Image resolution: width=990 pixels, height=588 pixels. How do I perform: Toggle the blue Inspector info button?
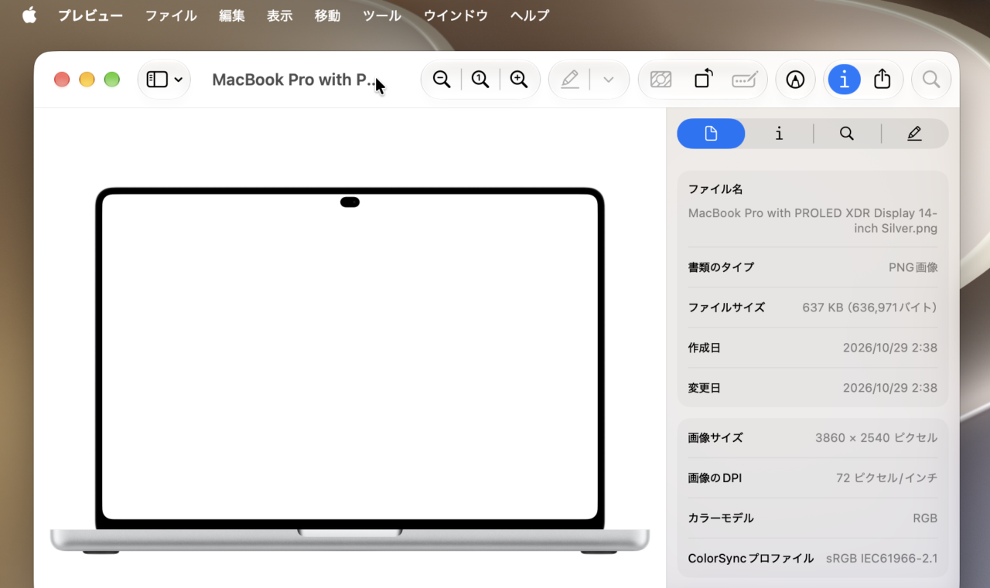(x=844, y=80)
